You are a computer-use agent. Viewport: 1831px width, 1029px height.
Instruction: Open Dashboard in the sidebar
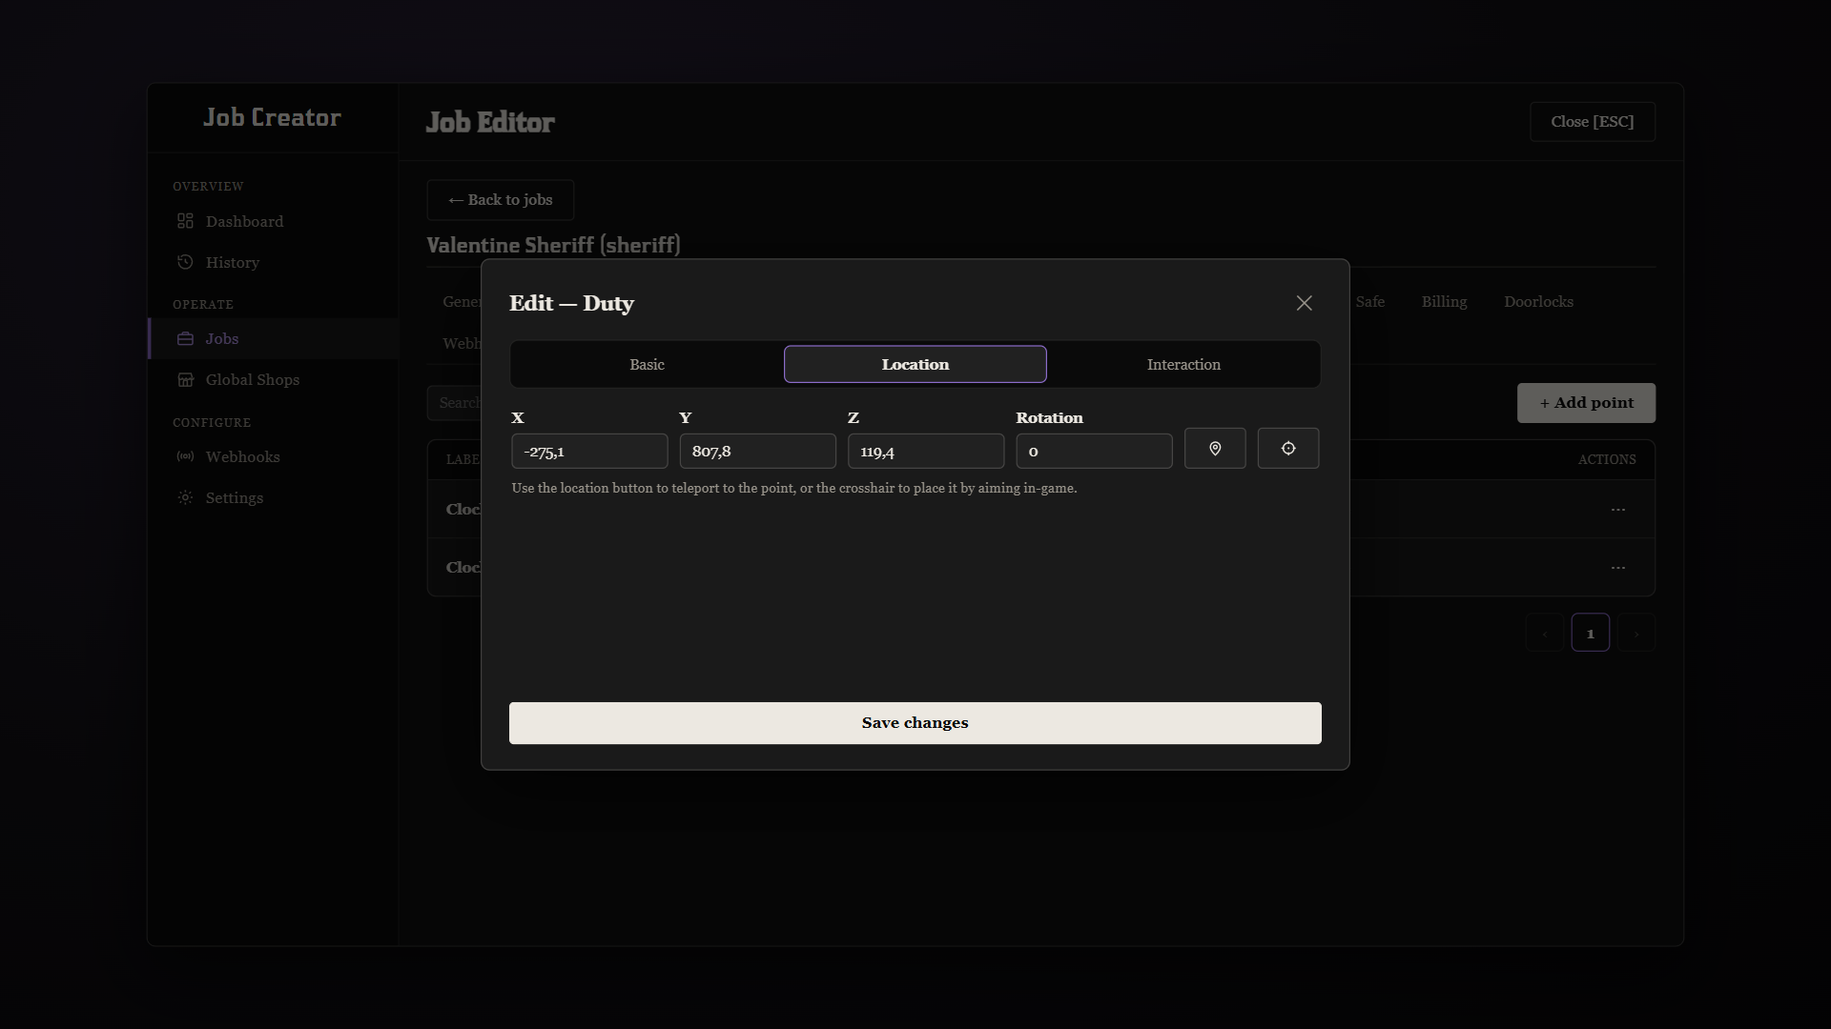(273, 221)
